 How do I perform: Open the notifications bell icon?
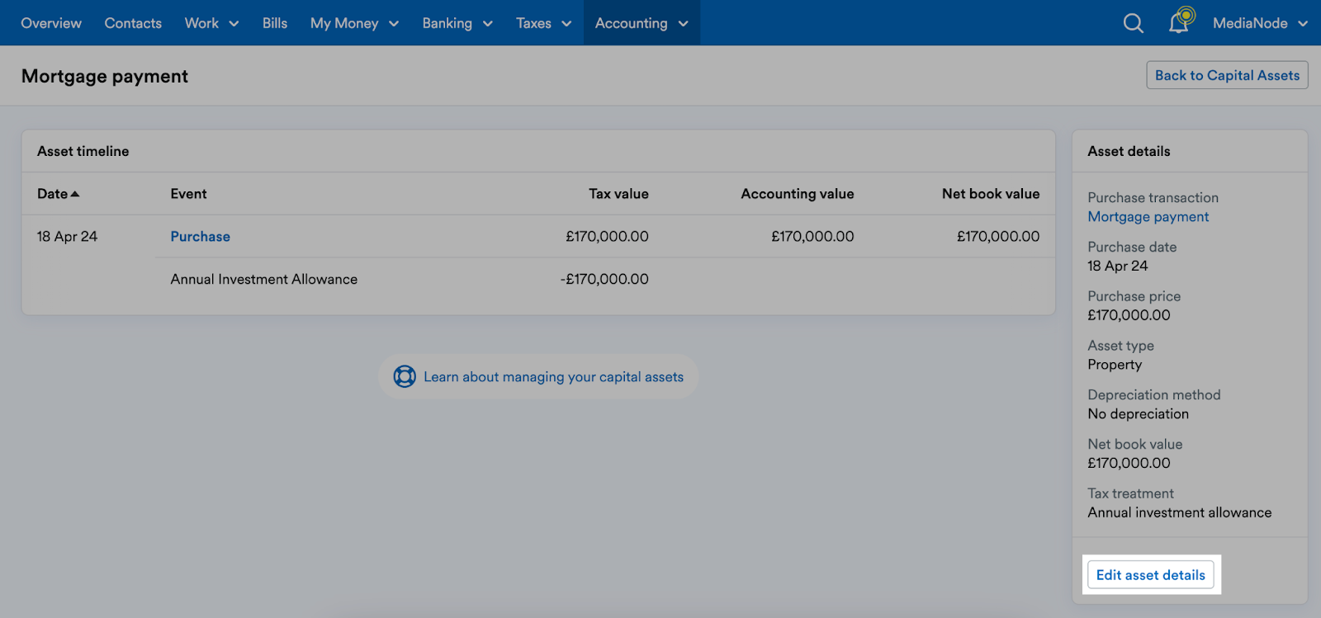click(x=1181, y=21)
